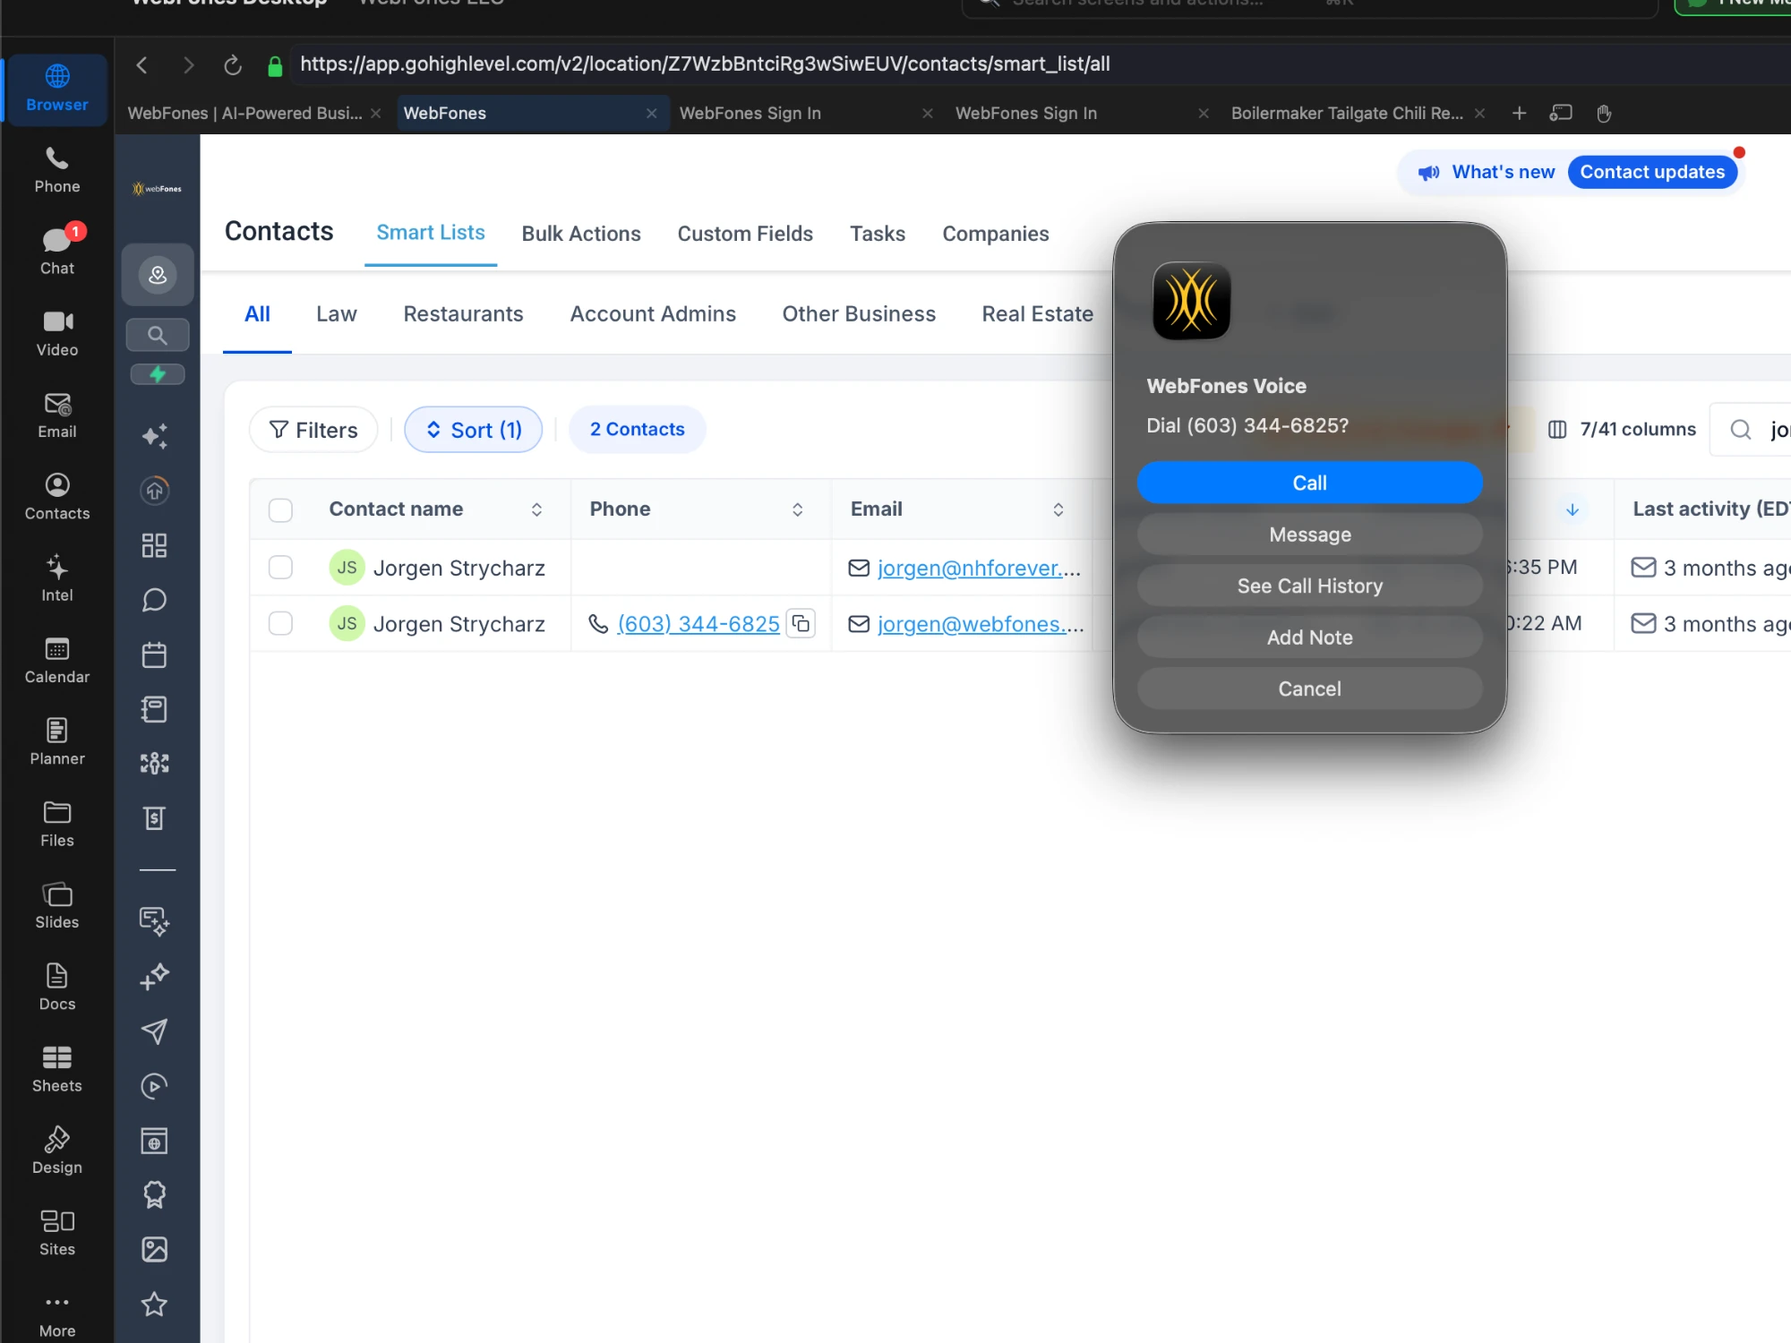Image resolution: width=1791 pixels, height=1343 pixels.
Task: Sort by Email column arrows
Action: 1058,509
